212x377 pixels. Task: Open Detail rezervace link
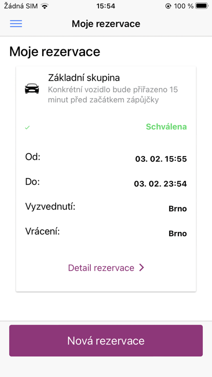click(106, 268)
